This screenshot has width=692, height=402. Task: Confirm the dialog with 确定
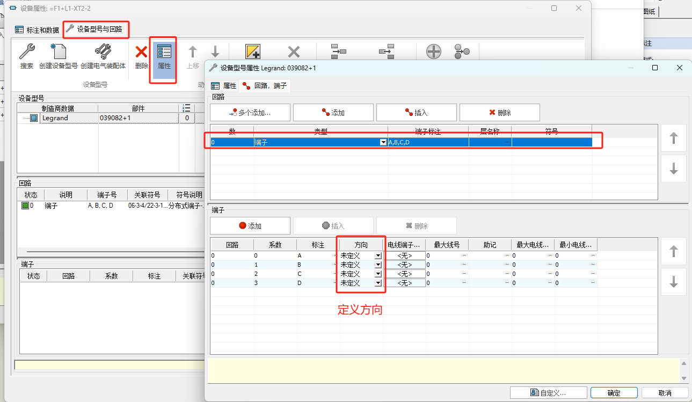tap(614, 392)
